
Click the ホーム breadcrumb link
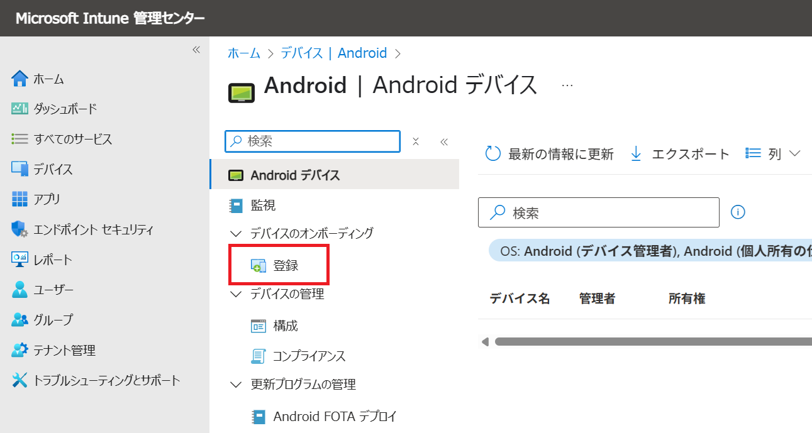[x=244, y=53]
